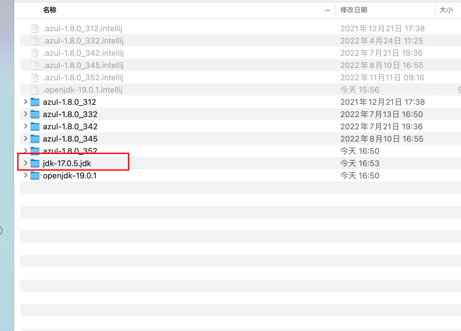The image size is (461, 331).
Task: Click file name .azul-1.8.0_332.intellij
Action: (x=83, y=41)
